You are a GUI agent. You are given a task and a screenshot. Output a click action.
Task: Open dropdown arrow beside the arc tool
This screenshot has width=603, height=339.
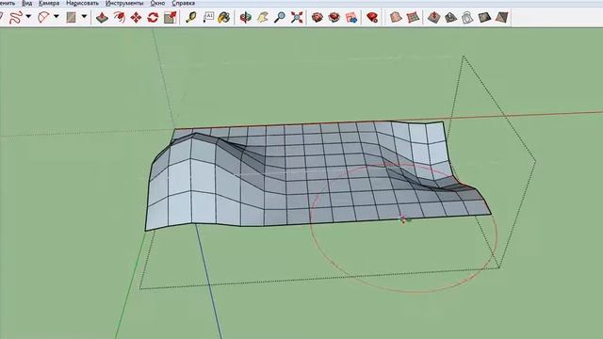57,17
